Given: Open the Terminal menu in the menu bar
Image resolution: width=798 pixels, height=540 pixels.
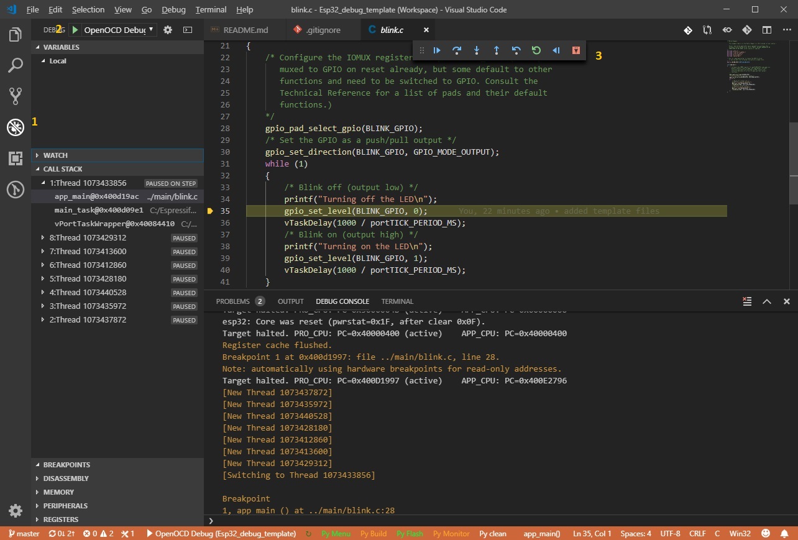Looking at the screenshot, I should point(211,10).
